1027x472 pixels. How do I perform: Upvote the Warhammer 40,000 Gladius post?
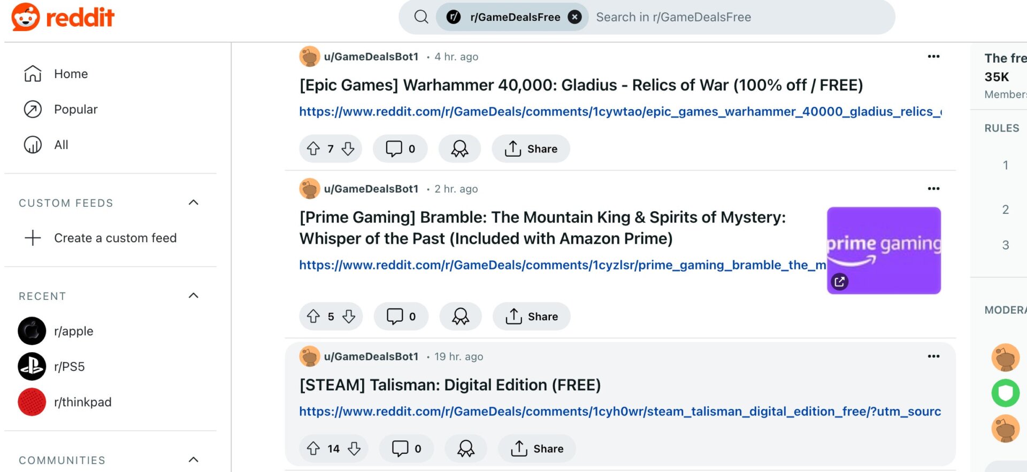(x=313, y=149)
